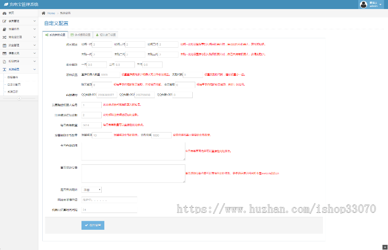Click the green gears icon on first tab
This screenshot has height=250, width=388.
[x=47, y=35]
